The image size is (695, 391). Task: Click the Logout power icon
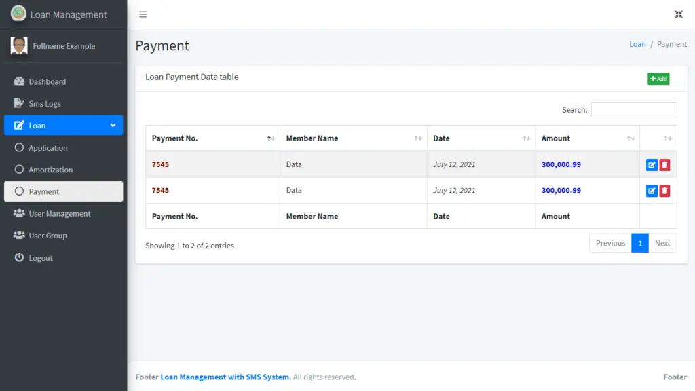pos(19,257)
